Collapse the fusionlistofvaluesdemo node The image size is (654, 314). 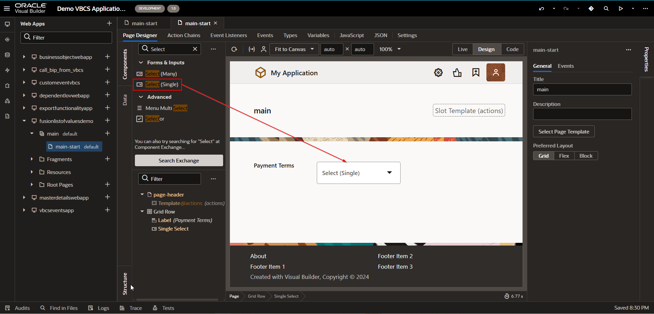pyautogui.click(x=24, y=121)
